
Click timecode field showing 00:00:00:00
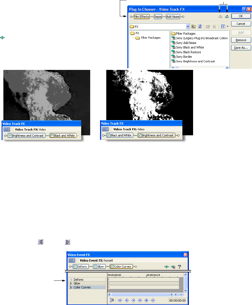tap(177, 300)
